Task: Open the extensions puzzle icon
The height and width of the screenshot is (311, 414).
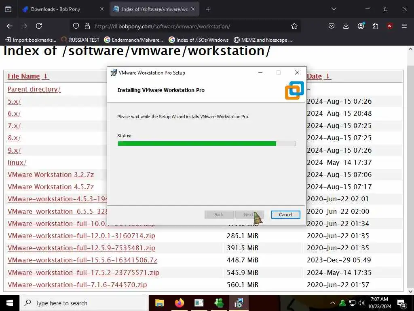Action: [x=375, y=26]
